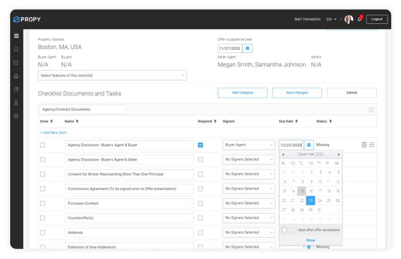Screen dimensions: 401x259
Task: Click the Add Category button
Action: [x=242, y=93]
